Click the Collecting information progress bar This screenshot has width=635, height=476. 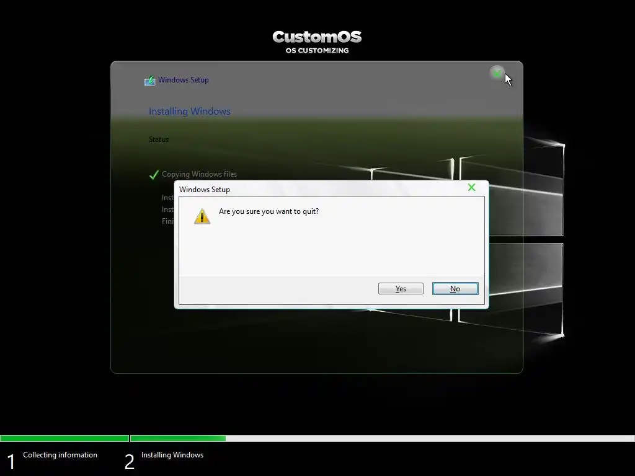coord(64,438)
